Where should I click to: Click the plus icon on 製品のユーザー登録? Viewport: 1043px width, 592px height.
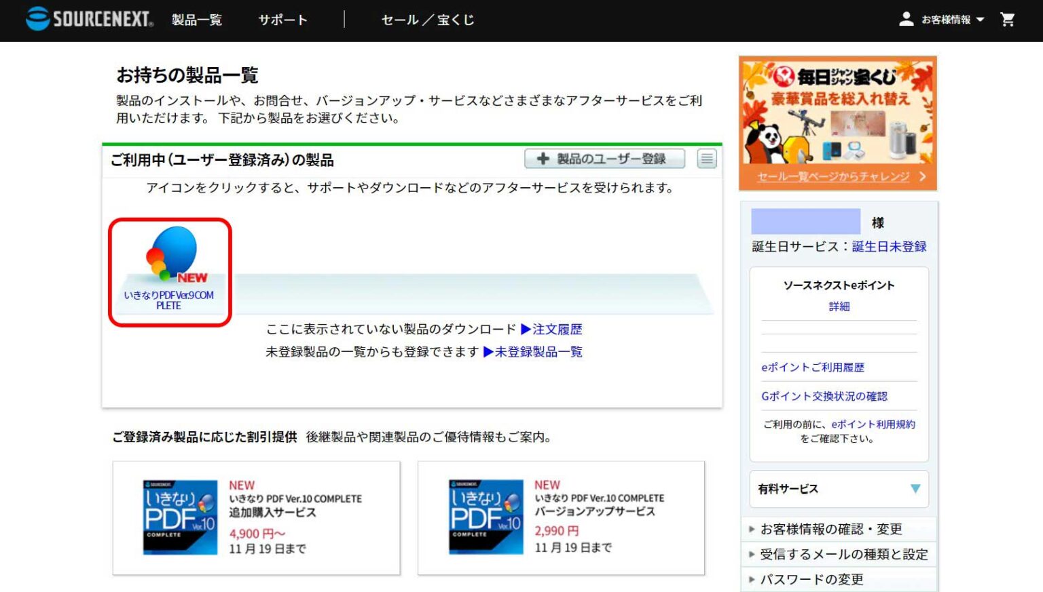(542, 159)
